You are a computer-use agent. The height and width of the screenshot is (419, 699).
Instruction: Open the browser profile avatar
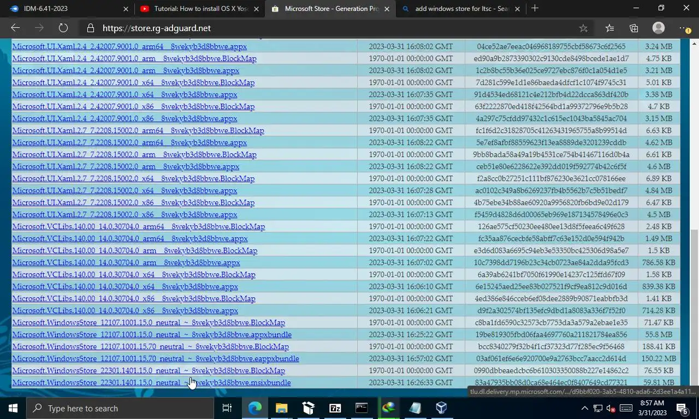click(x=659, y=28)
